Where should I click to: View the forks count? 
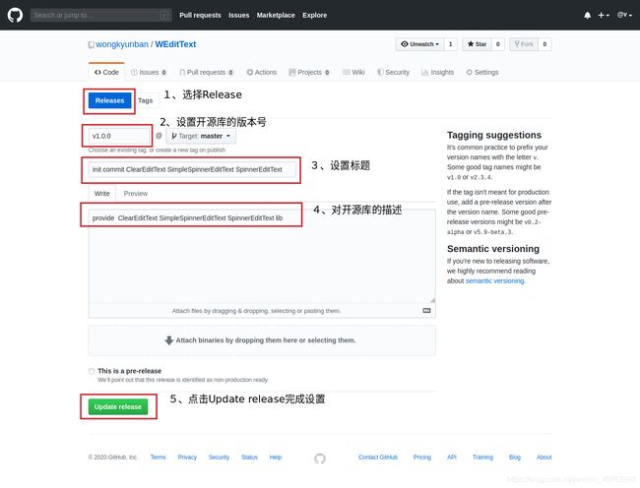coord(544,44)
